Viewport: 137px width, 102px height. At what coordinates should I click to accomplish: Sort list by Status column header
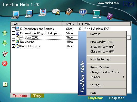click(70, 24)
